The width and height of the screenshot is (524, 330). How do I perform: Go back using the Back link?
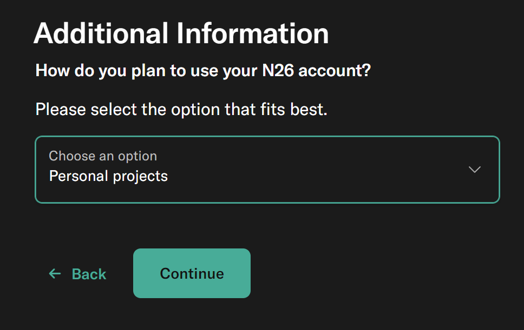(x=78, y=274)
